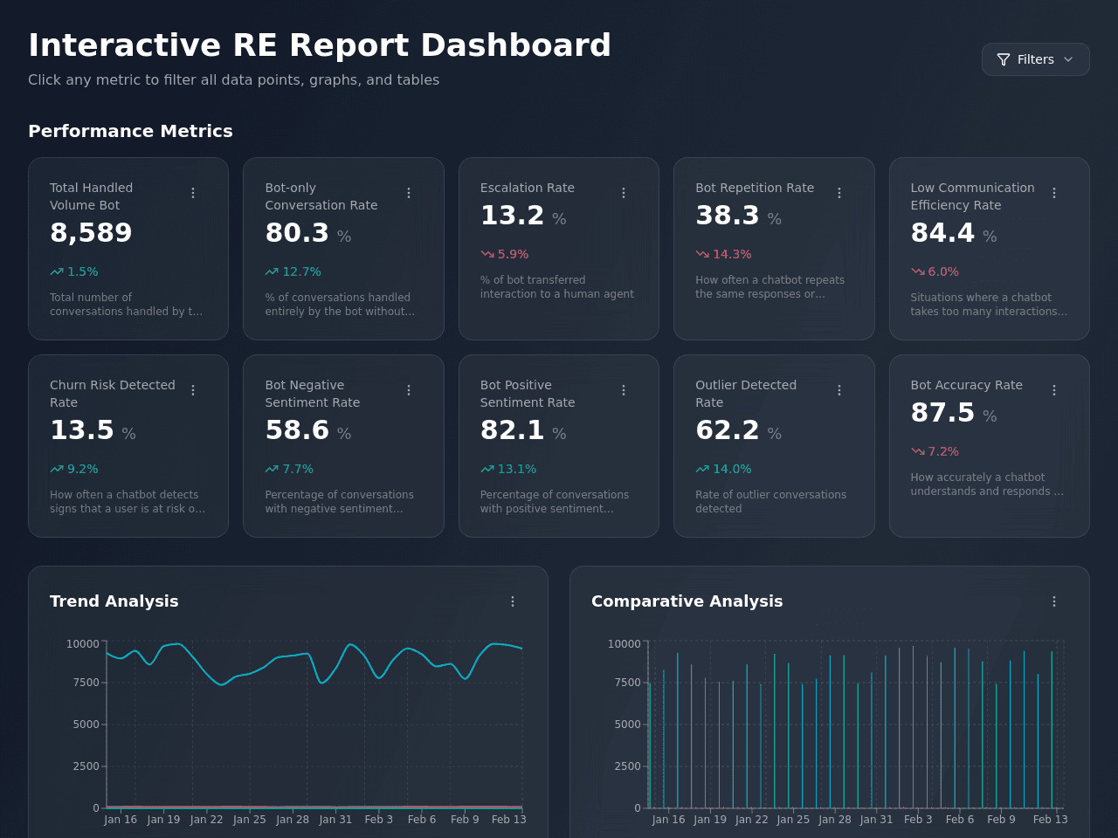Filter by the 13.2 escalation rate value
Screen dimensions: 1118x838
tap(513, 216)
